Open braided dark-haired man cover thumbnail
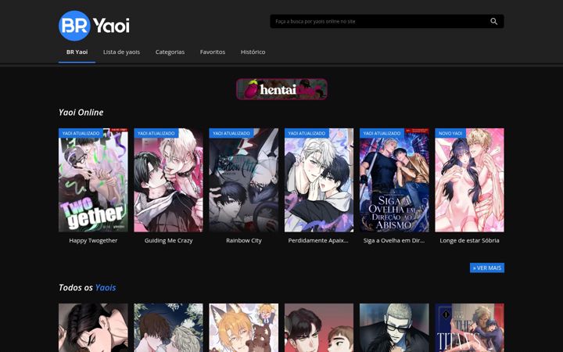 (x=93, y=328)
